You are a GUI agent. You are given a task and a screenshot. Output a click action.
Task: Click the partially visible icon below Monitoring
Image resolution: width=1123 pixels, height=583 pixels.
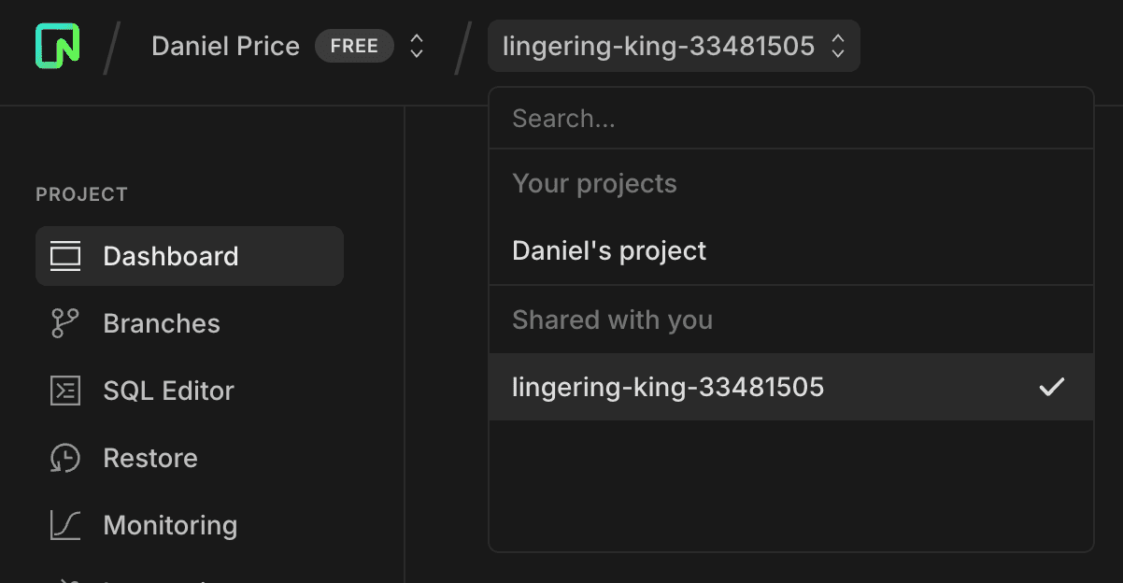pyautogui.click(x=65, y=579)
